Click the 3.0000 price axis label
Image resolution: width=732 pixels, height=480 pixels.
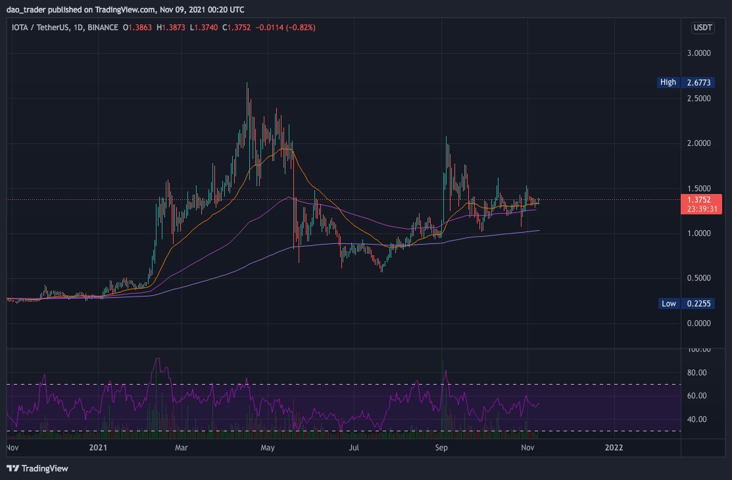tap(699, 53)
